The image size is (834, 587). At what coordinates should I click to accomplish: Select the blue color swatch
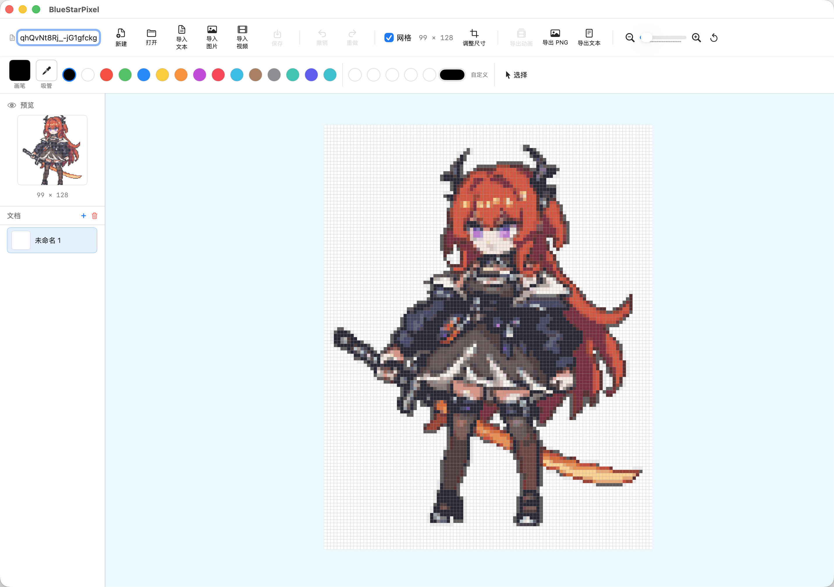point(144,75)
